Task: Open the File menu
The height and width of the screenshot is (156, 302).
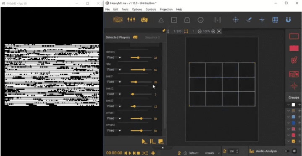Action: [108, 9]
